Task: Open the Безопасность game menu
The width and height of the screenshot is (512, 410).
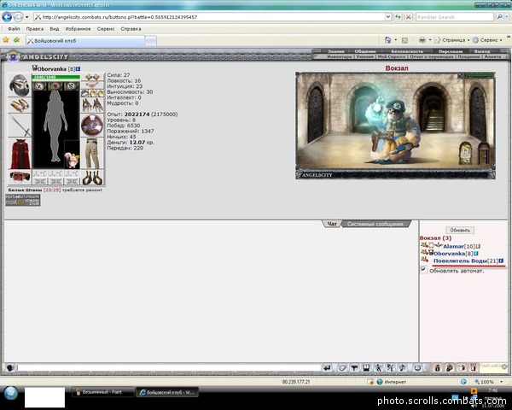Action: click(407, 51)
